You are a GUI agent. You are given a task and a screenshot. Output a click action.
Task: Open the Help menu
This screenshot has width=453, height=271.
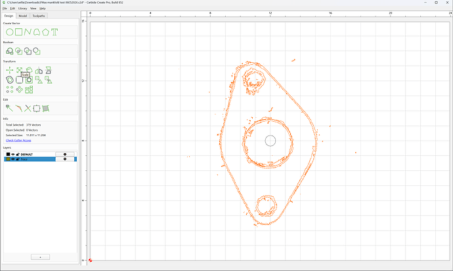(x=43, y=9)
